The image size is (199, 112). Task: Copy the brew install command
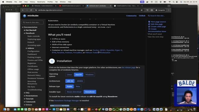click(x=139, y=105)
